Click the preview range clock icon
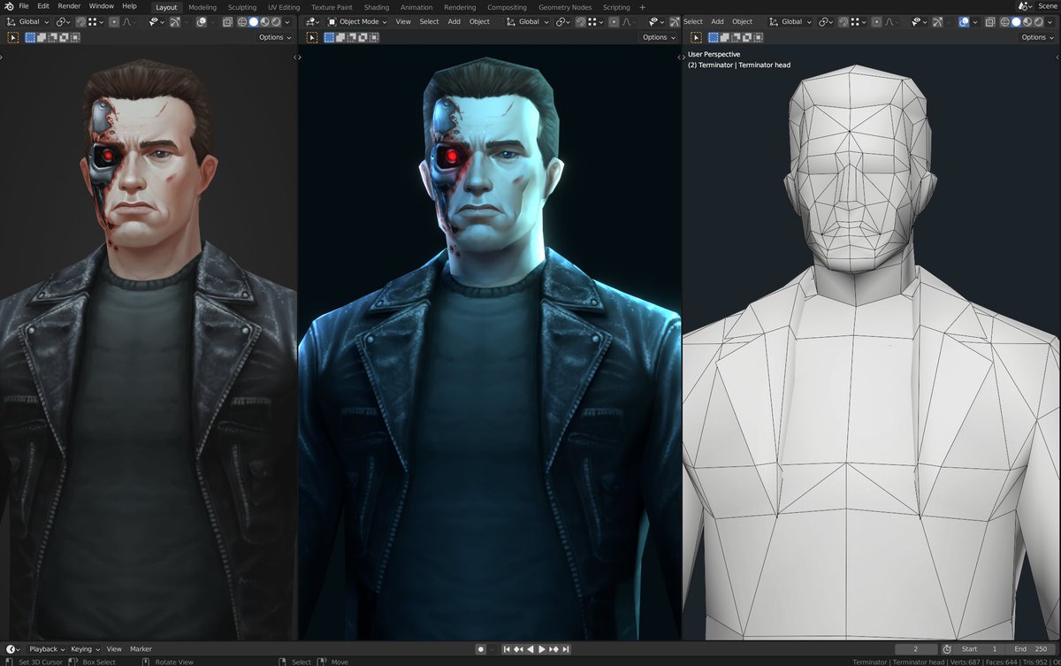This screenshot has height=666, width=1061. [x=947, y=649]
